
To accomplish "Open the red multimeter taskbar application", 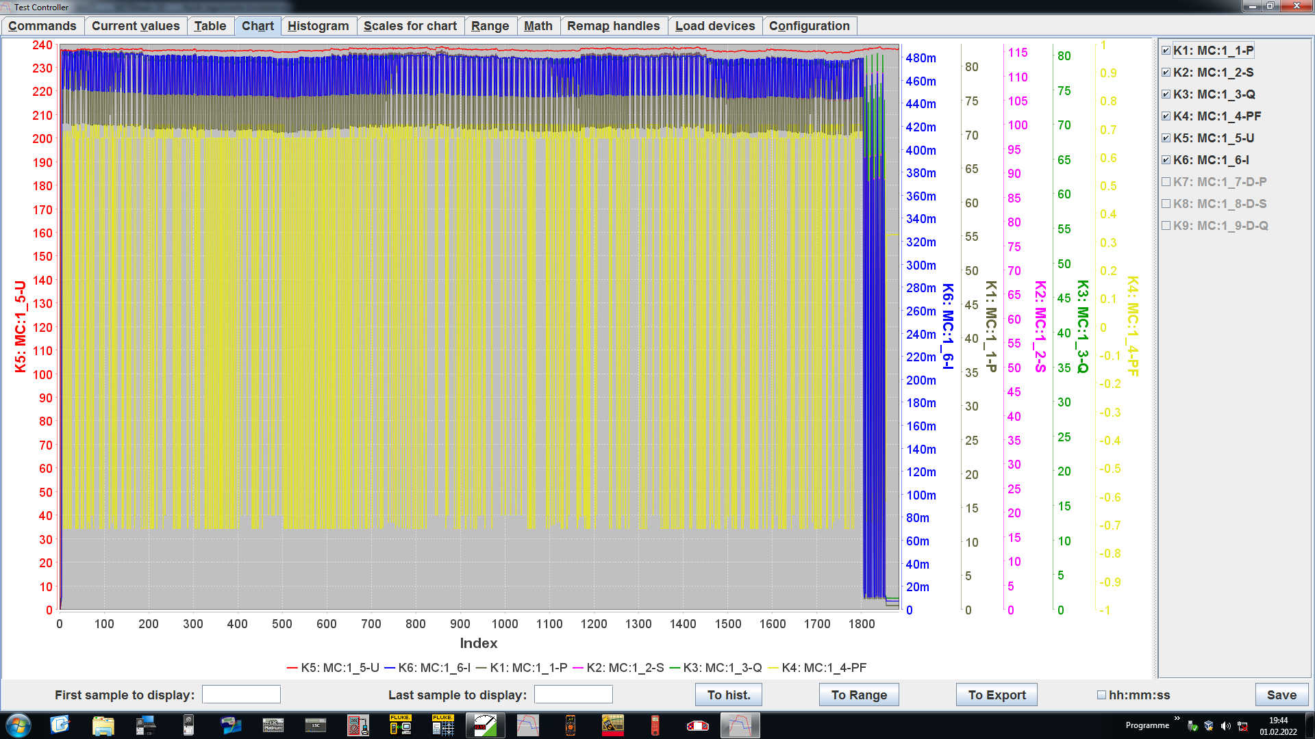I will (x=655, y=725).
